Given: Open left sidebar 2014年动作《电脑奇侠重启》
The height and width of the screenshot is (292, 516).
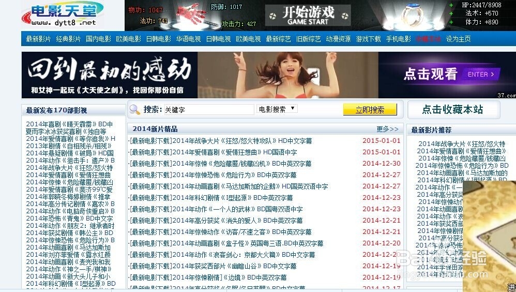Looking at the screenshot, I should (70, 211).
